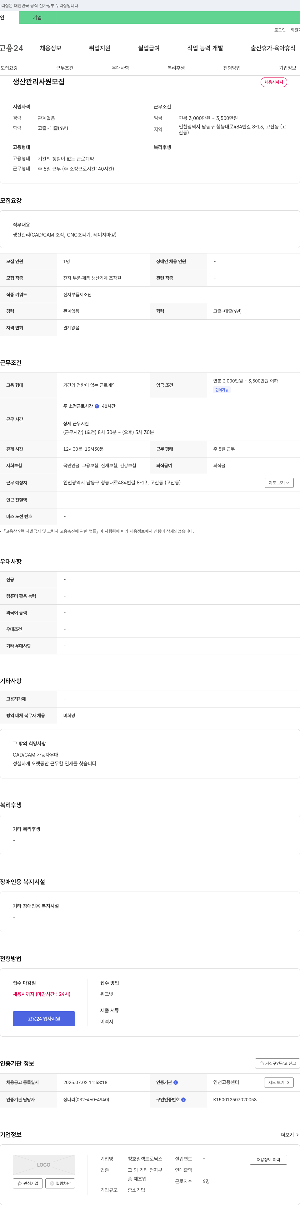Expand 지도 보기 in the 근무 예정지 row

279,483
